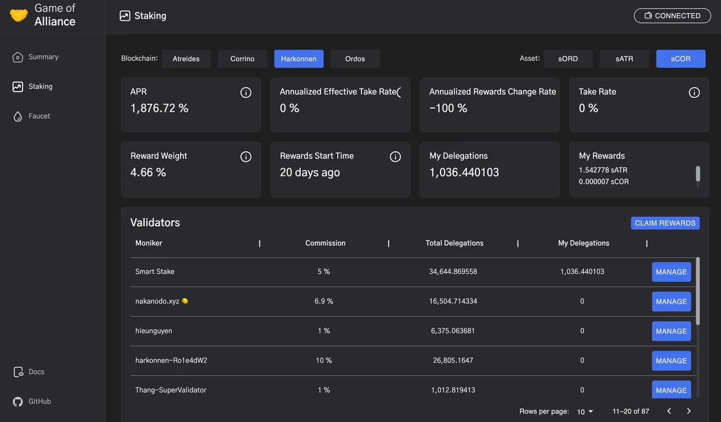This screenshot has height=422, width=721.
Task: Click total delegations 16,504.714334
Action: (453, 302)
